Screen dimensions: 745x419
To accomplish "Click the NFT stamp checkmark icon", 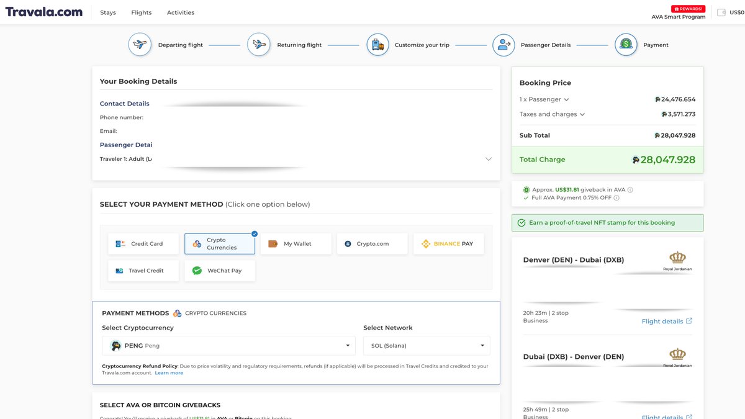I will point(522,223).
